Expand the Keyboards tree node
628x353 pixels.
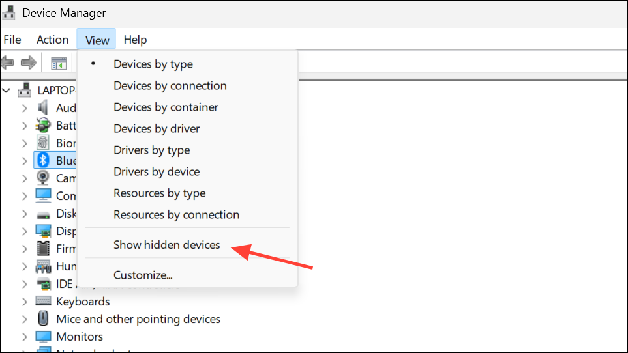point(24,302)
